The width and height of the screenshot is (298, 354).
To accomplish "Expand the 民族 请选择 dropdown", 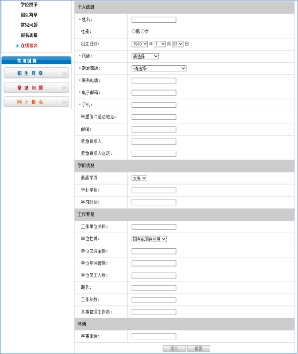I will 145,56.
